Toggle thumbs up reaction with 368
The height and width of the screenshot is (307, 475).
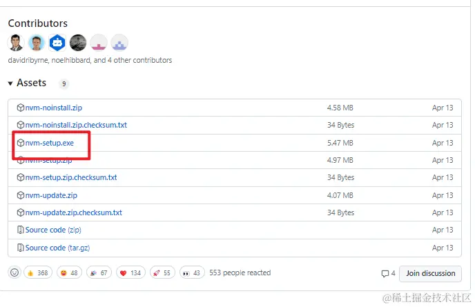pos(38,273)
